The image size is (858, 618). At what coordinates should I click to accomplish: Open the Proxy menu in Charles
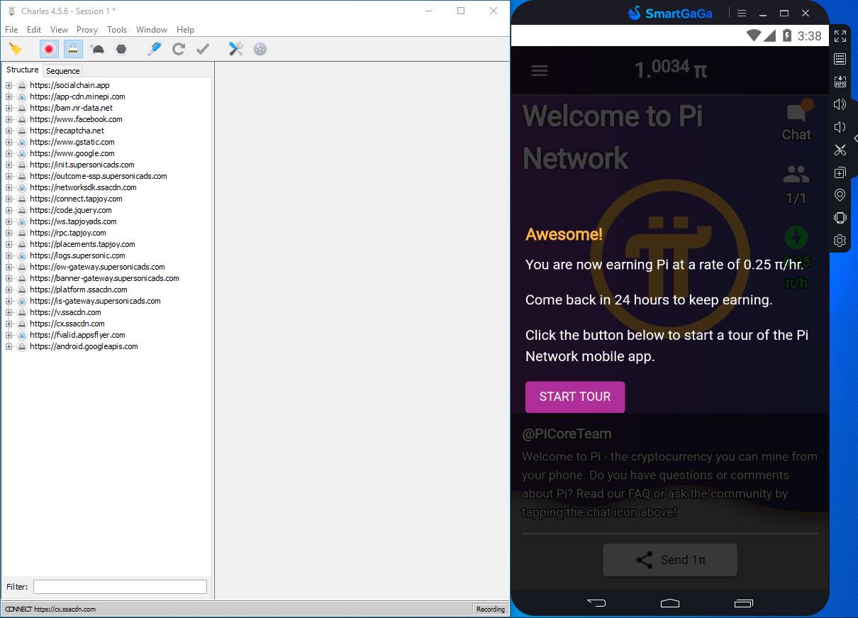pos(87,30)
